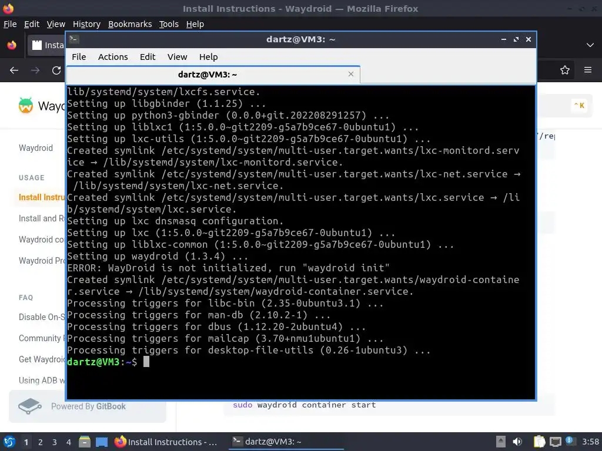Switch to Firefox Install Instructions taskbar item

[166, 442]
